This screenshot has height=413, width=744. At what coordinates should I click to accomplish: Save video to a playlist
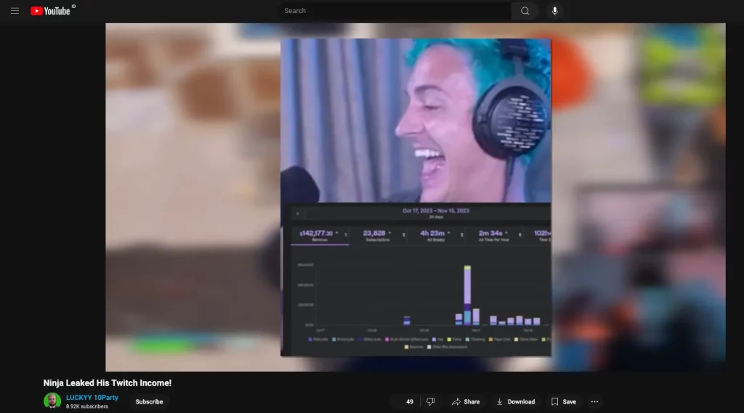tap(564, 401)
